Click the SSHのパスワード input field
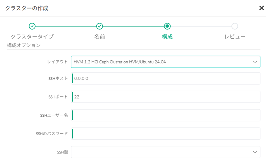266x164 pixels. coord(166,134)
